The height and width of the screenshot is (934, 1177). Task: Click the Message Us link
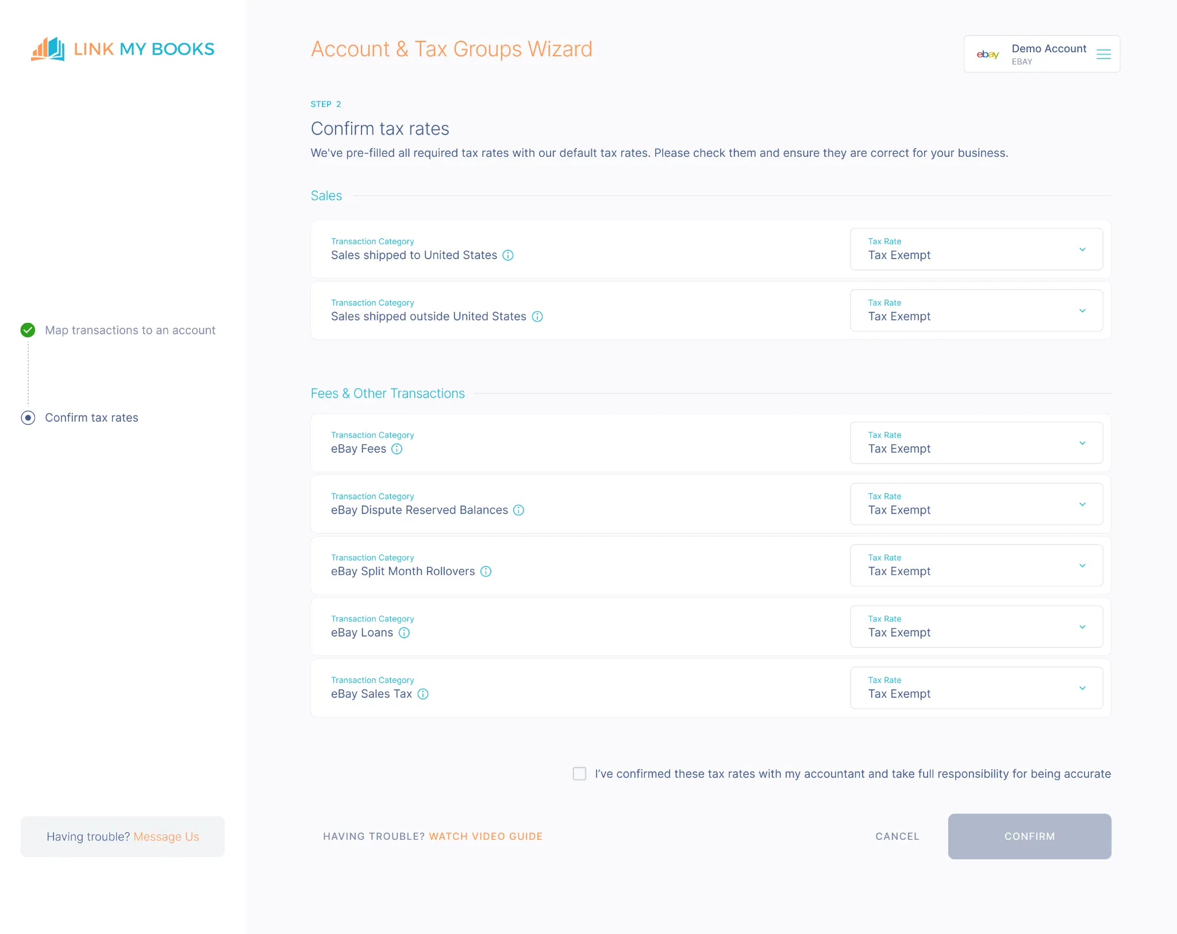click(166, 837)
